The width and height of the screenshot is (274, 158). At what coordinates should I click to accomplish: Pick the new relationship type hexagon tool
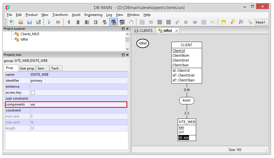[151, 22]
